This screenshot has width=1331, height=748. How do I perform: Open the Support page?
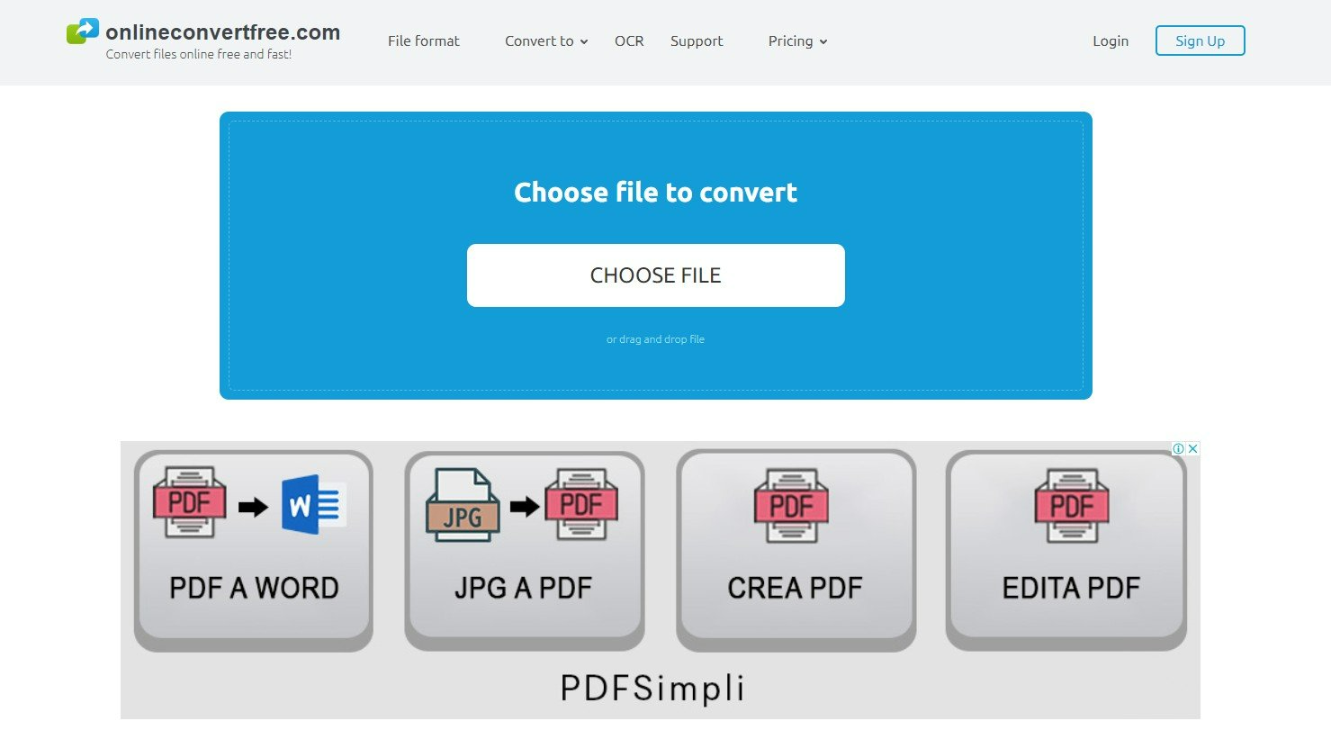[697, 41]
